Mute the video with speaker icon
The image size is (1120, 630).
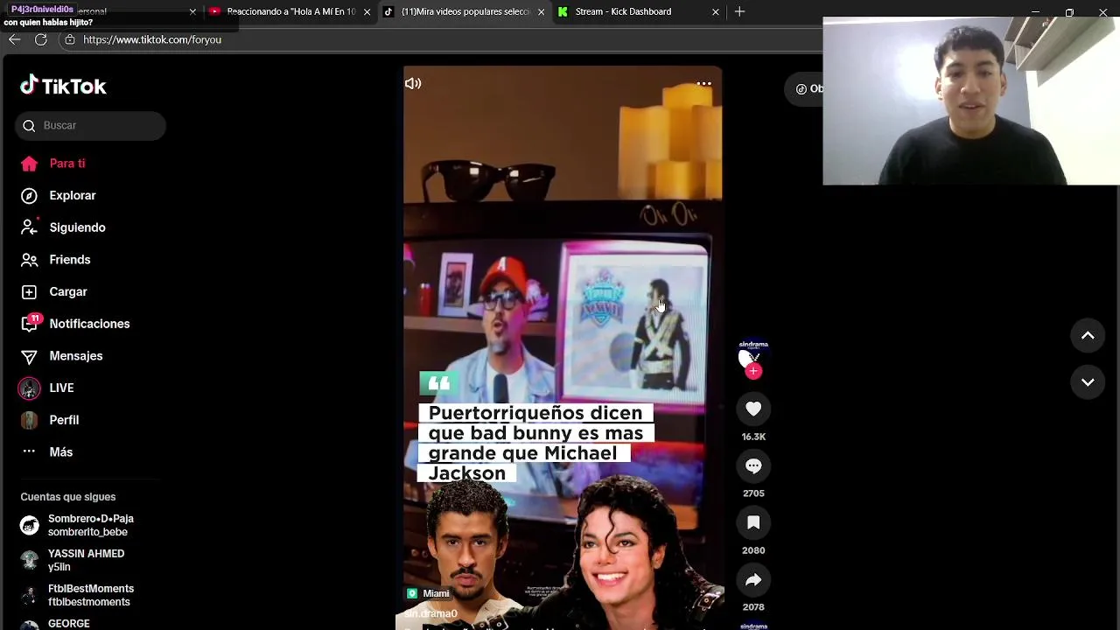[x=413, y=84]
